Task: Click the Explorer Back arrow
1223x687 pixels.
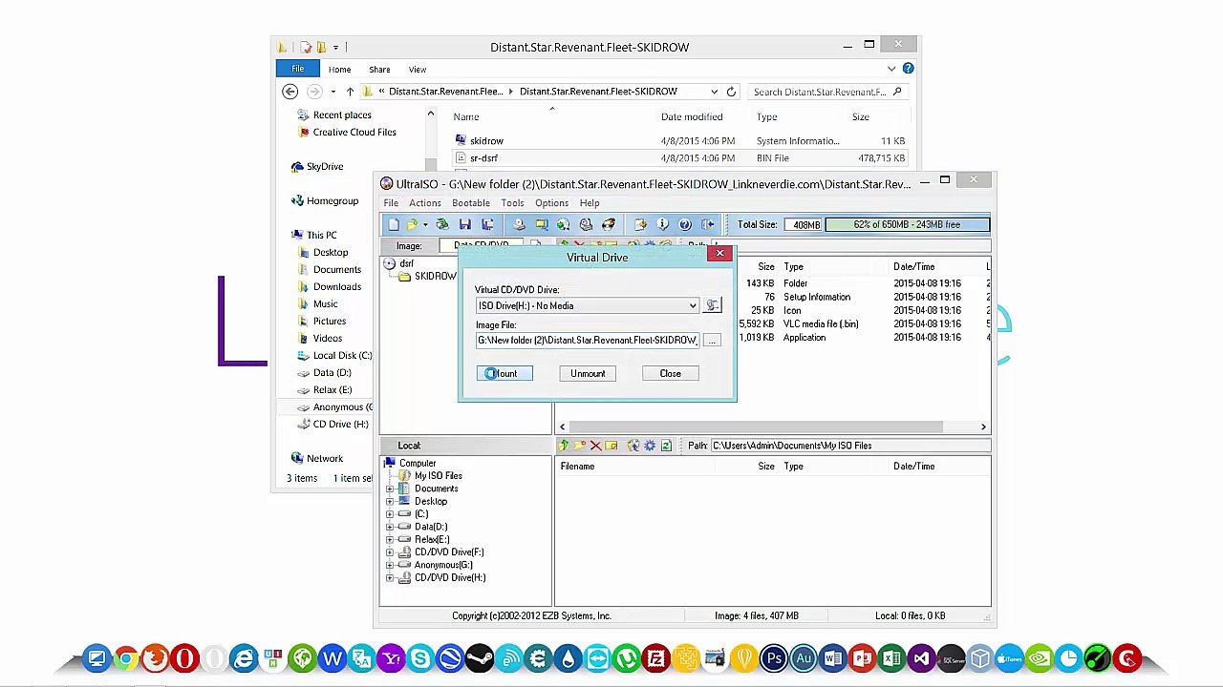Action: coord(290,92)
